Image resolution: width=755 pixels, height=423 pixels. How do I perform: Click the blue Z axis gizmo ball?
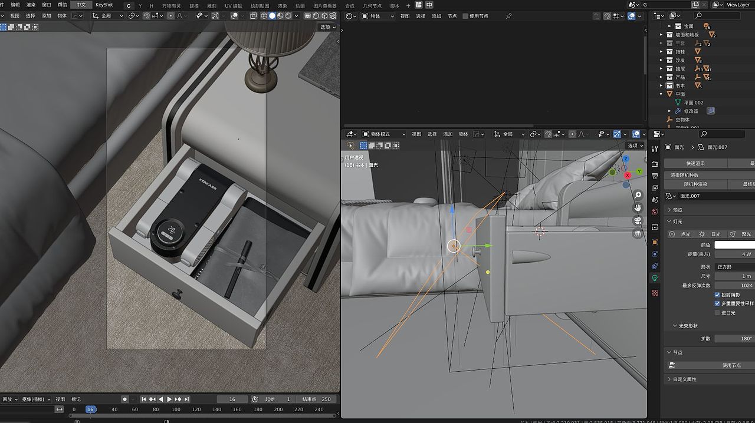pos(626,158)
